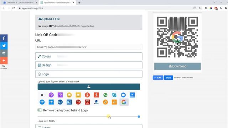
Task: Select the Skype logo
Action: 114,95
